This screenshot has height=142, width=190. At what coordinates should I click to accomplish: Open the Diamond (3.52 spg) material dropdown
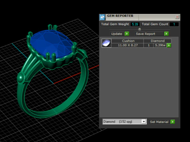125,121
